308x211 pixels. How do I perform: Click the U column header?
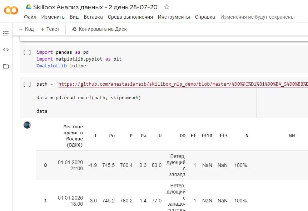click(160, 135)
